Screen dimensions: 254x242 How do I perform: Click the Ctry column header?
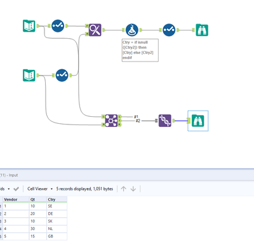point(57,199)
